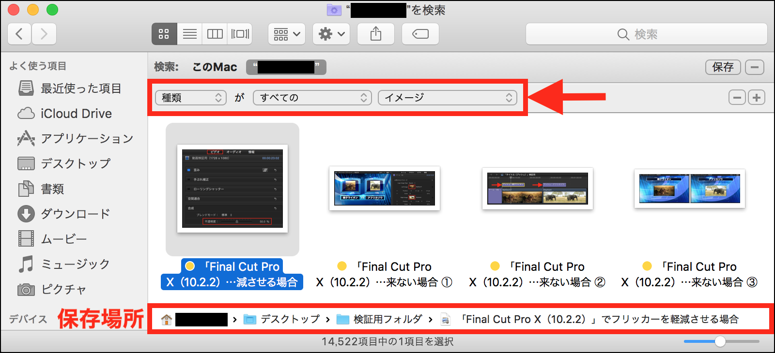Viewport: 775px width, 353px height.
Task: Click the 保存 button
Action: tap(723, 67)
